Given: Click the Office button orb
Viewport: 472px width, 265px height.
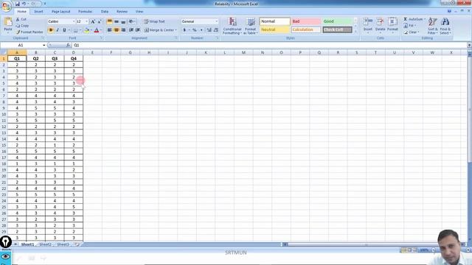Looking at the screenshot, I should click(x=7, y=7).
